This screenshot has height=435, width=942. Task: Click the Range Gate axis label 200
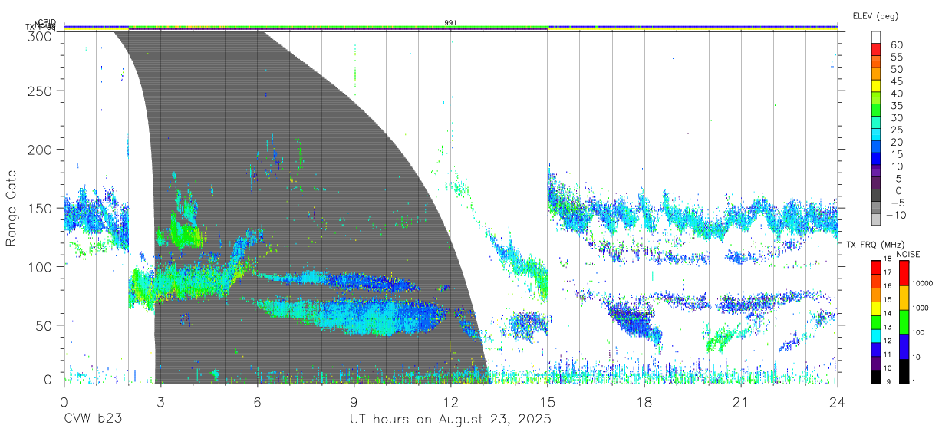point(40,149)
